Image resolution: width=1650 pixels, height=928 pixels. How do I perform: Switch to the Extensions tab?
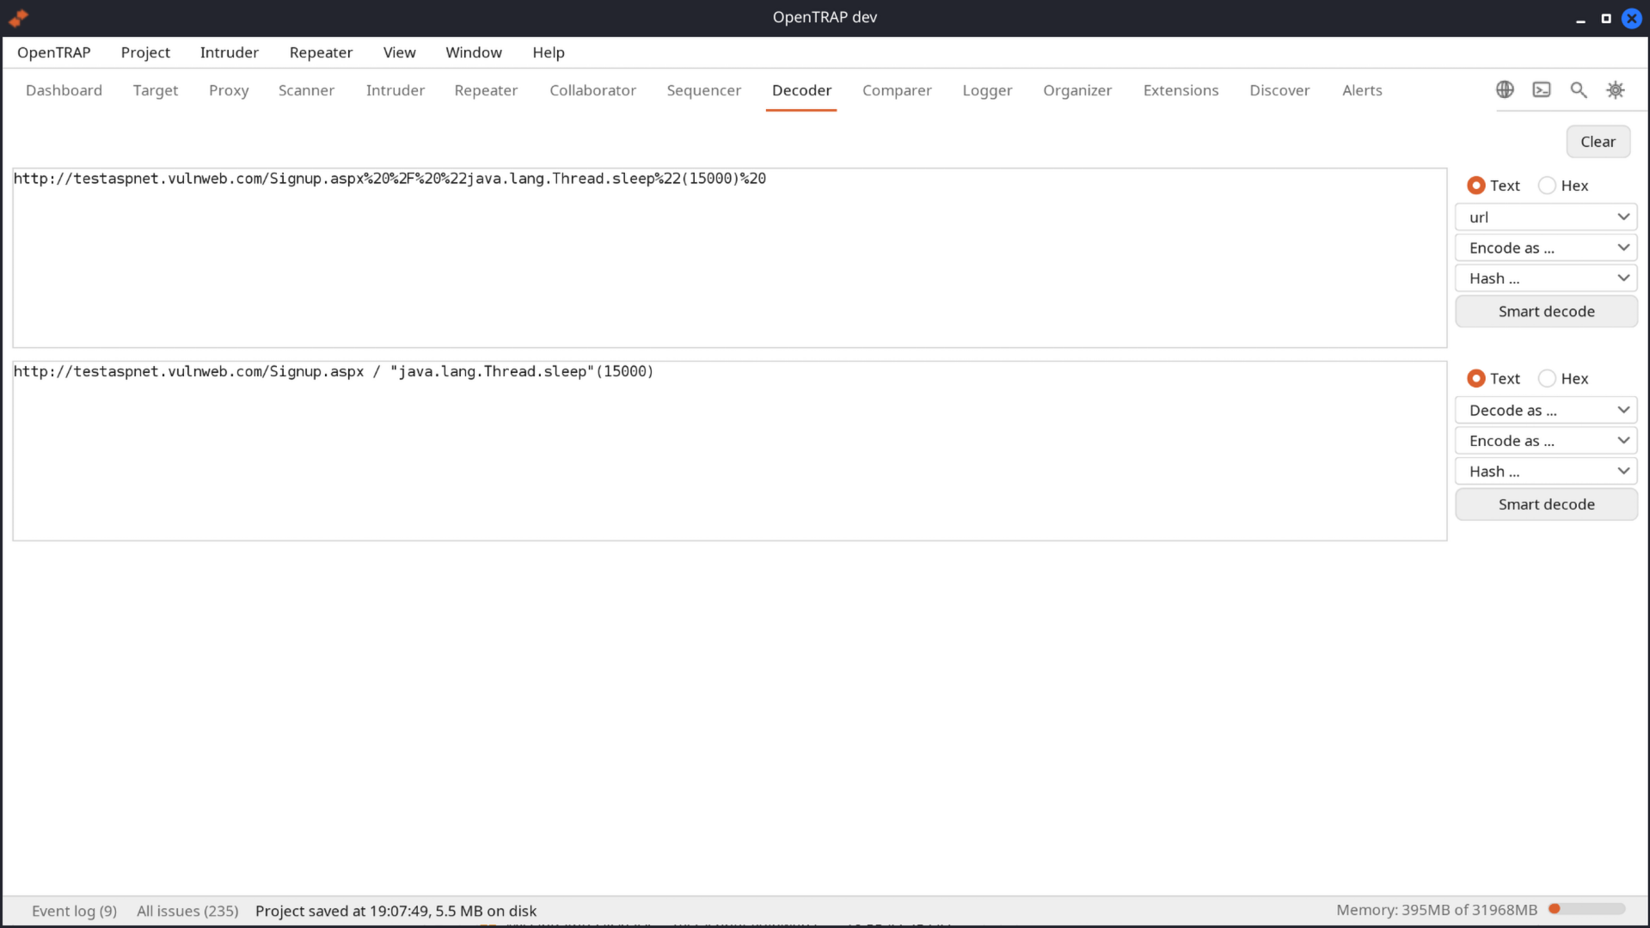[1181, 90]
